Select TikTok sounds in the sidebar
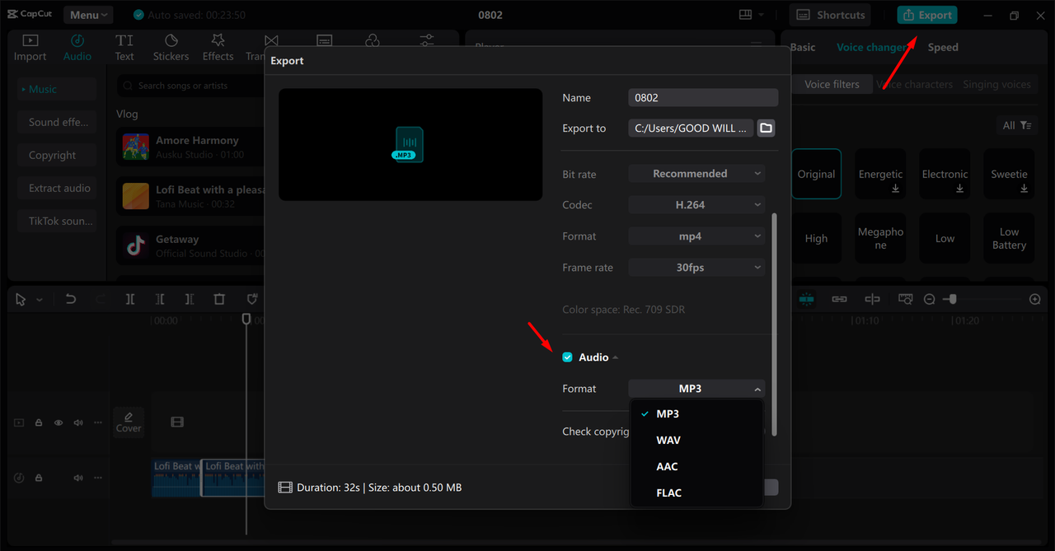 tap(57, 221)
